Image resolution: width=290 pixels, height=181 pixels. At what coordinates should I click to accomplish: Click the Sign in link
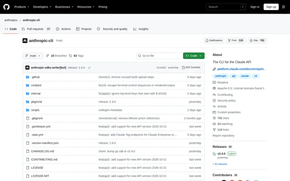point(255,7)
